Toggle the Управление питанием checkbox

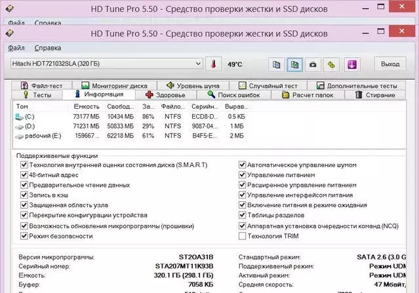tap(242, 175)
